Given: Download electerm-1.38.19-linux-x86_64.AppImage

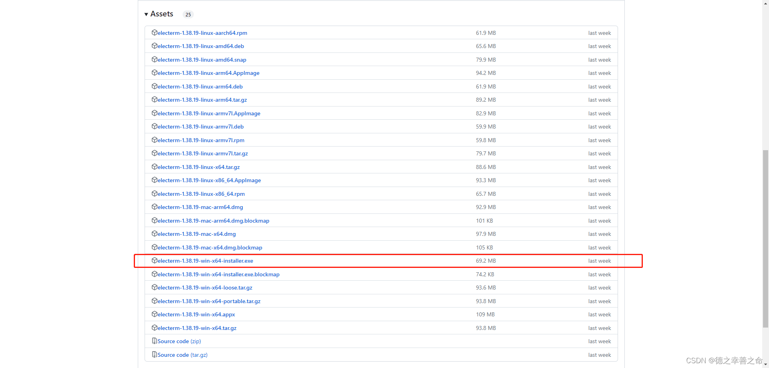Looking at the screenshot, I should (x=209, y=180).
